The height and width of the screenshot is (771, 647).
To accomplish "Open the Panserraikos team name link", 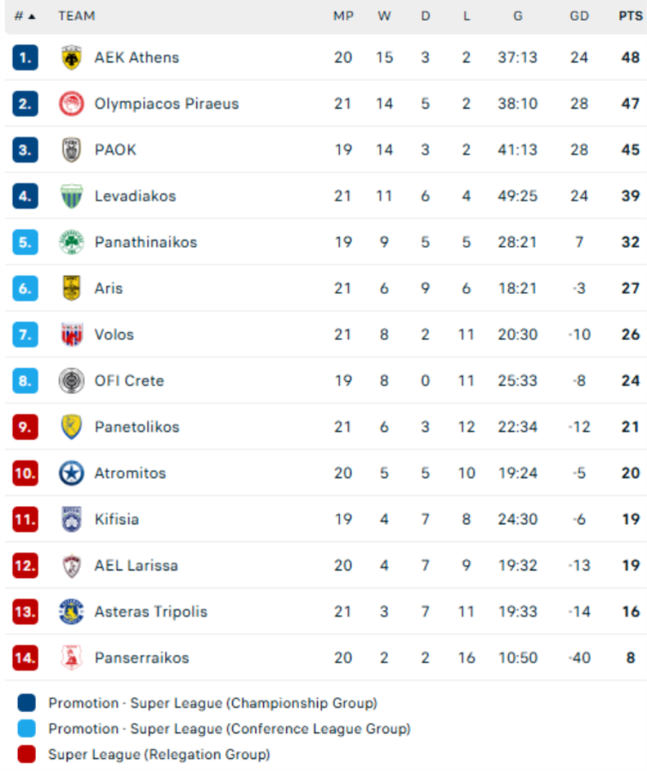I will pos(142,658).
